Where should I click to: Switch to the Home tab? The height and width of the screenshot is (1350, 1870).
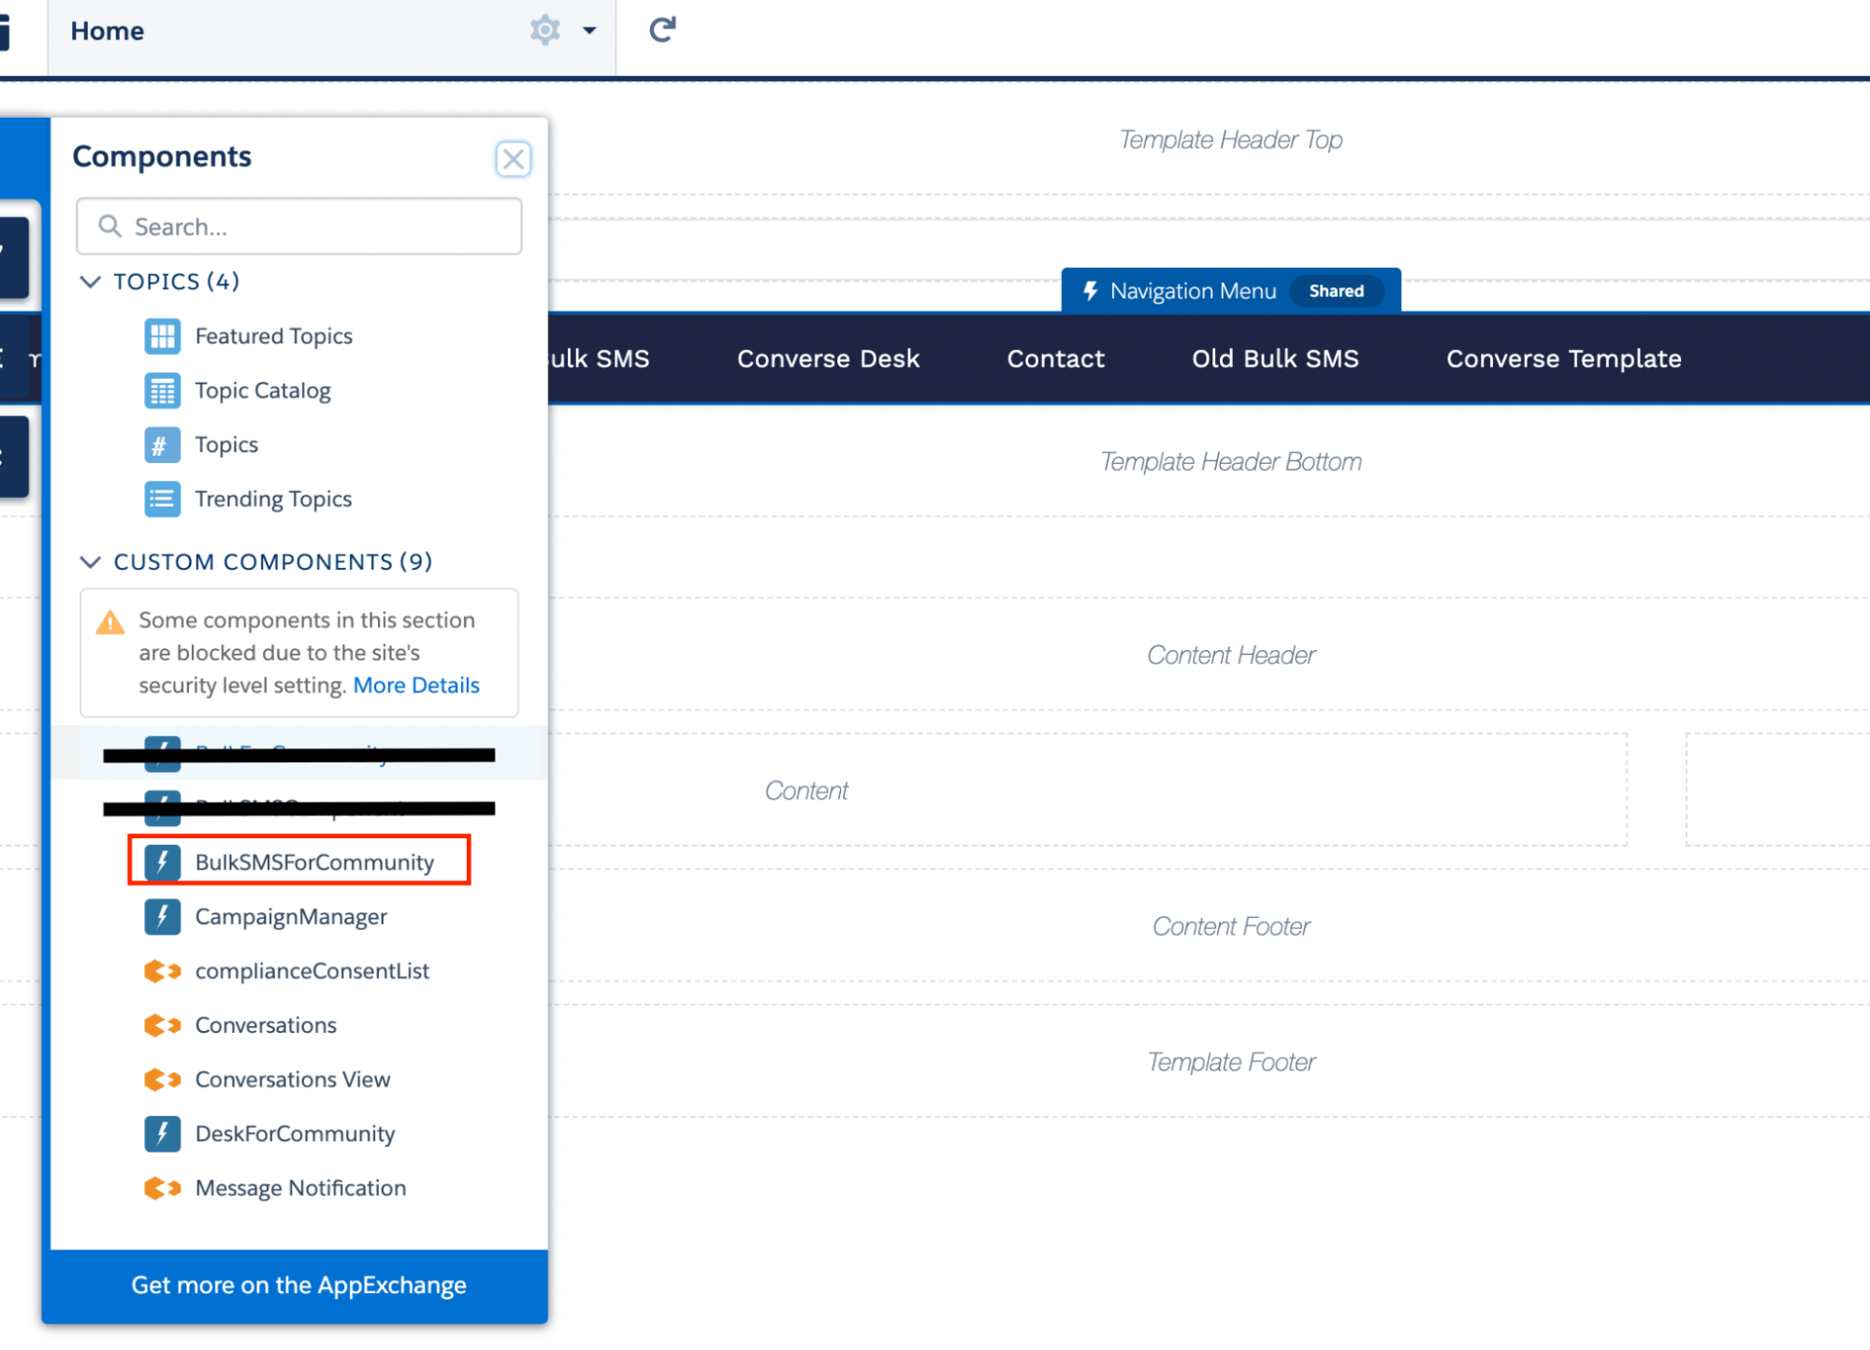pos(107,30)
